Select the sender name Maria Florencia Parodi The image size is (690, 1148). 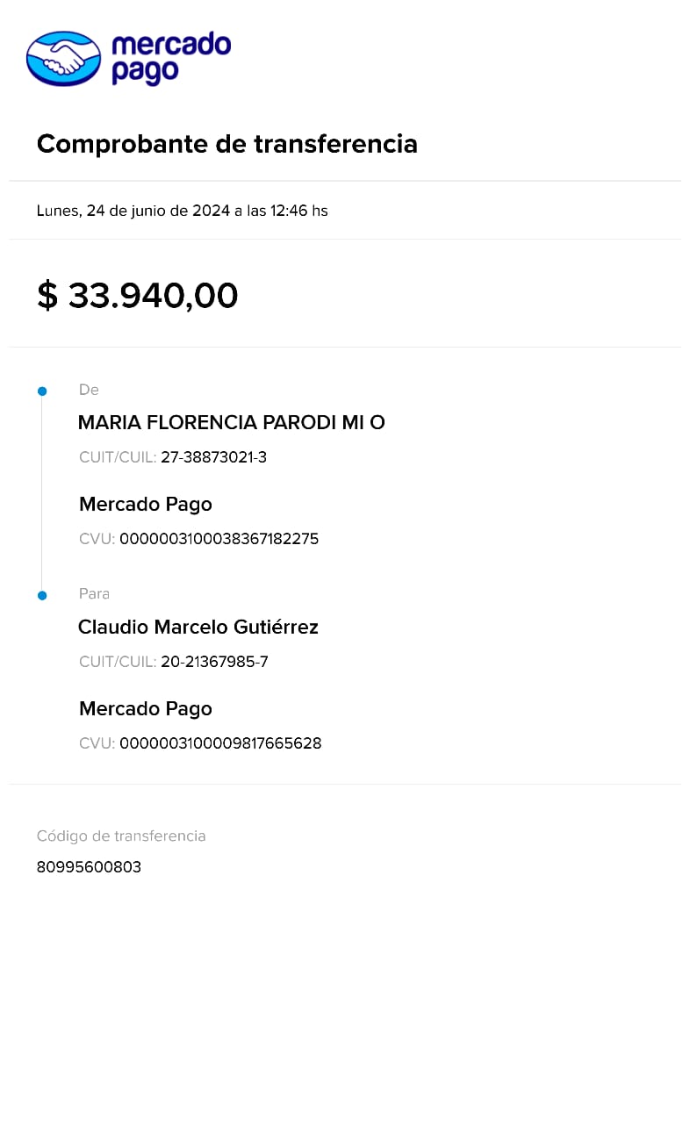[x=231, y=423]
